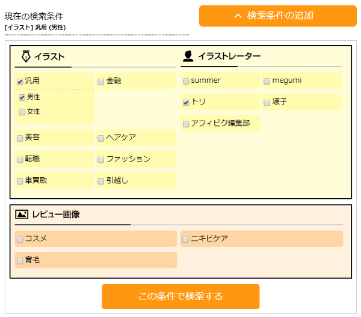The height and width of the screenshot is (317, 361).
Task: Collapse panel via chevron on 検索条件の追加
Action: pos(238,16)
